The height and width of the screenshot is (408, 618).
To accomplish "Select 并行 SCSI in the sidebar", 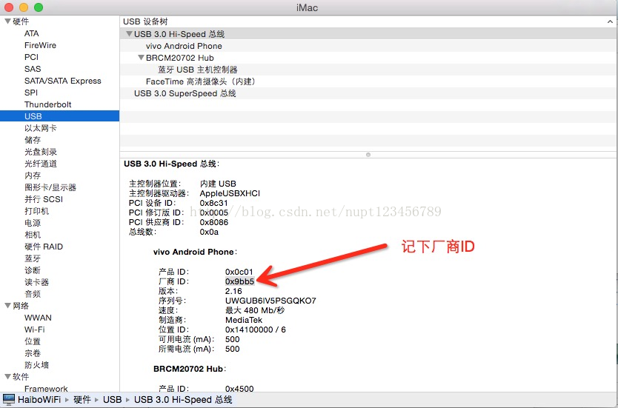I will click(x=44, y=199).
